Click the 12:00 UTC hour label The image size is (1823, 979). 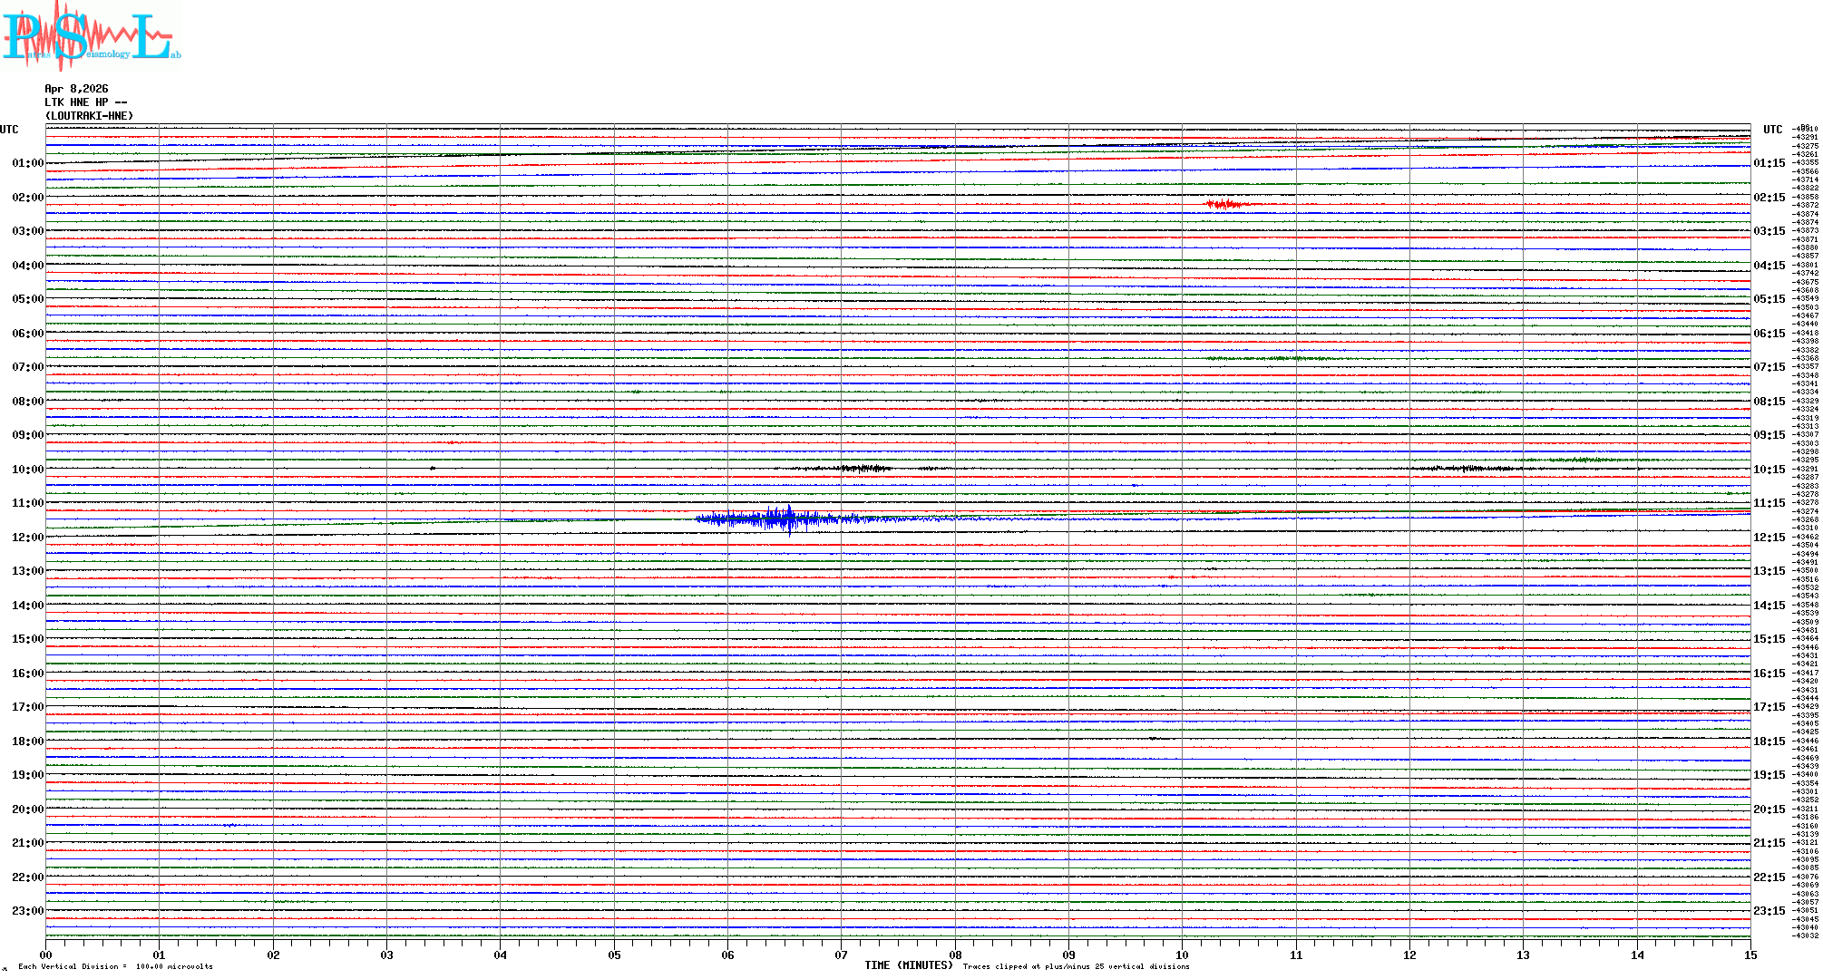[27, 538]
